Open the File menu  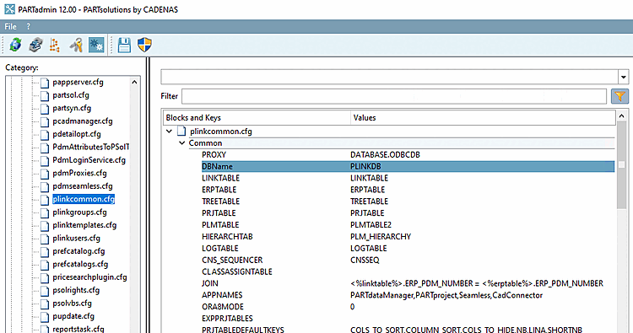[x=10, y=27]
